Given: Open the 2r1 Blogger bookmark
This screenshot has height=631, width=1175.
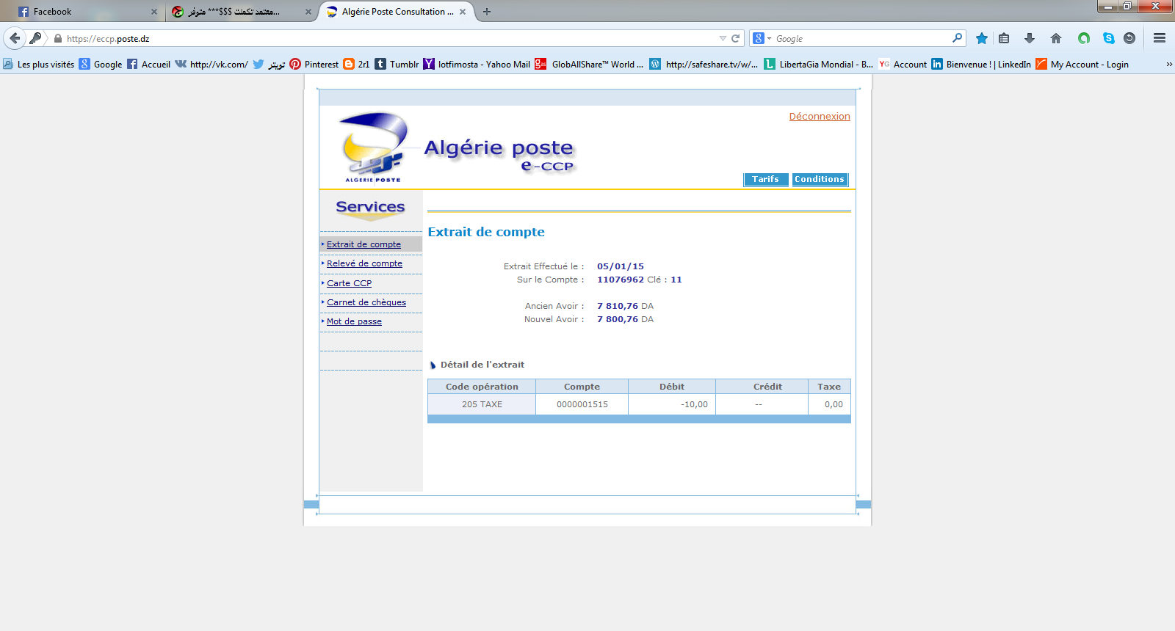Looking at the screenshot, I should (x=357, y=65).
